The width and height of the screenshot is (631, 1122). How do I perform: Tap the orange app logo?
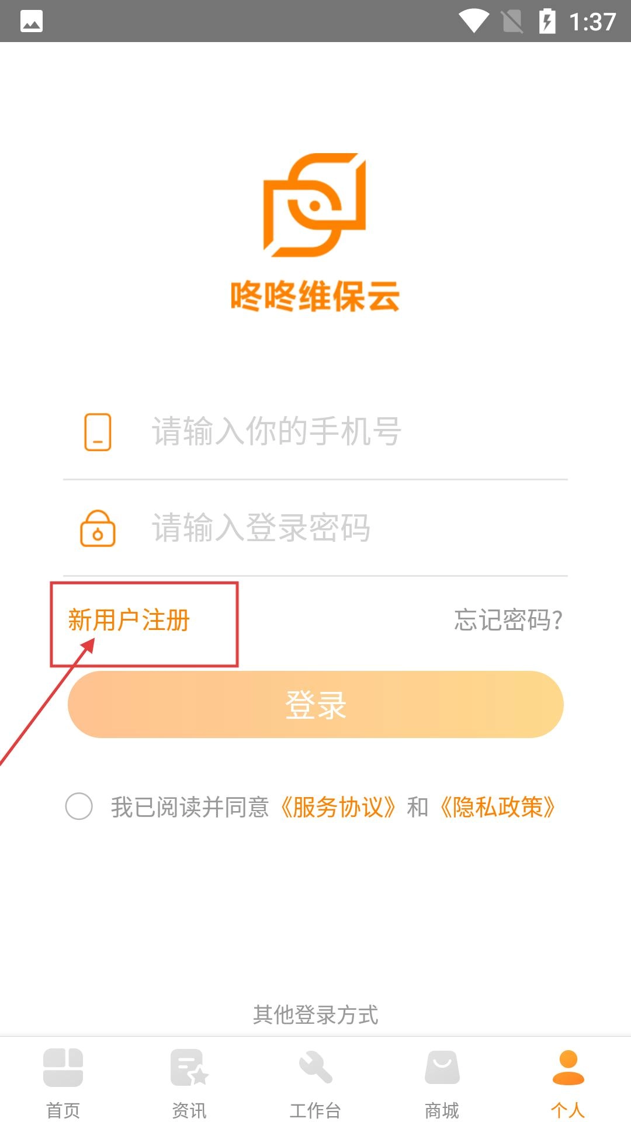pyautogui.click(x=315, y=205)
